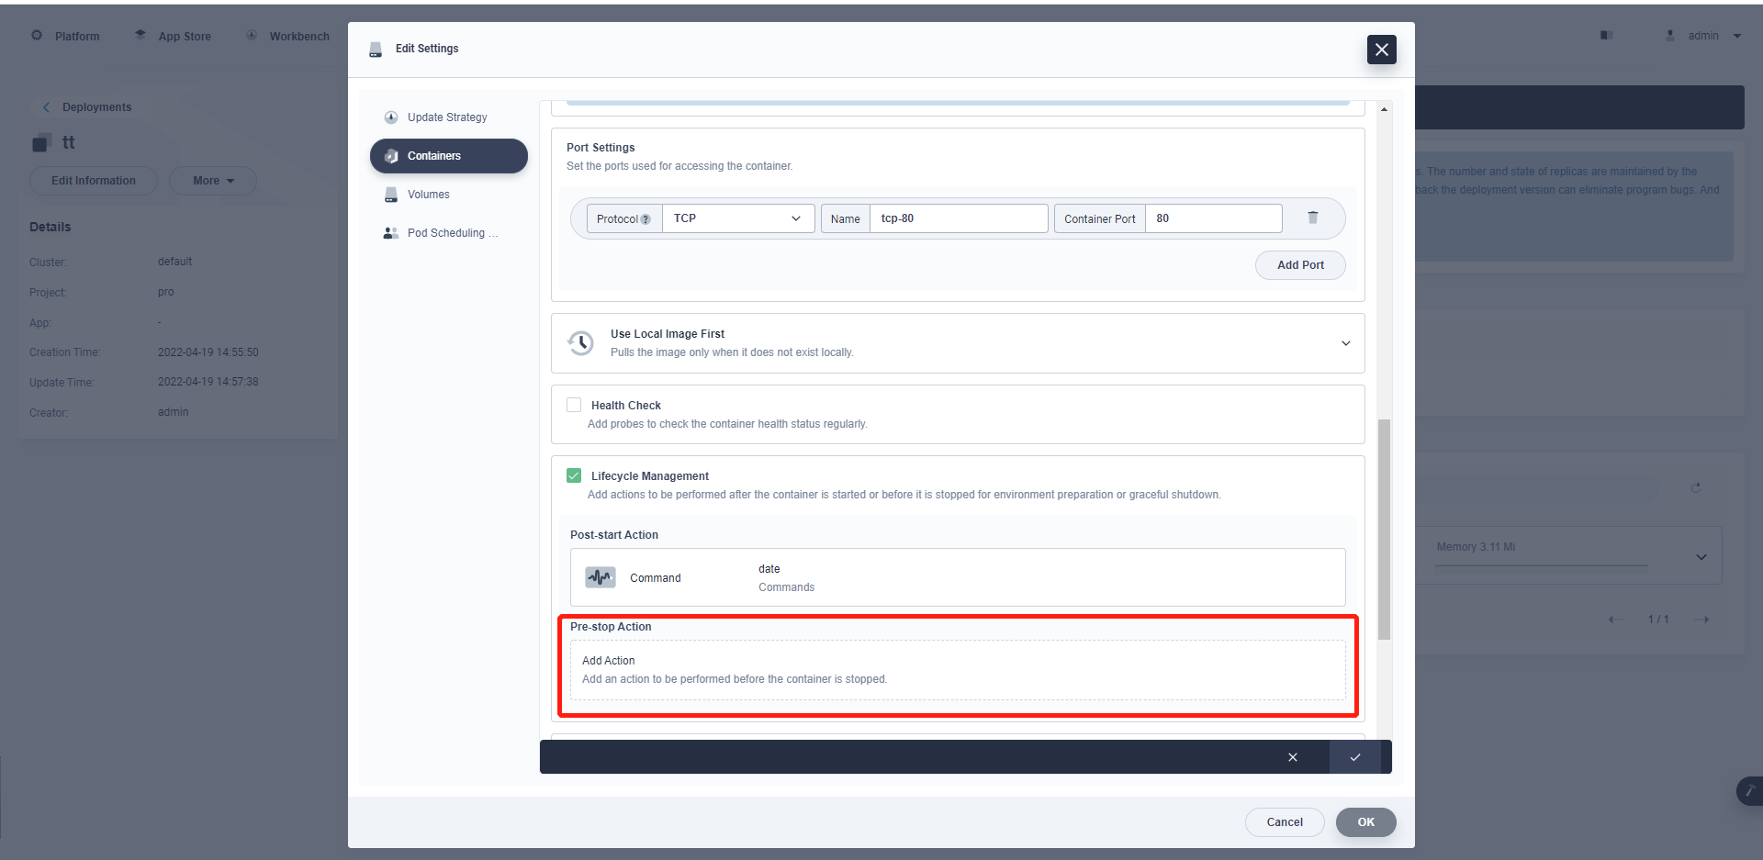Open Pod Scheduling section

point(449,233)
